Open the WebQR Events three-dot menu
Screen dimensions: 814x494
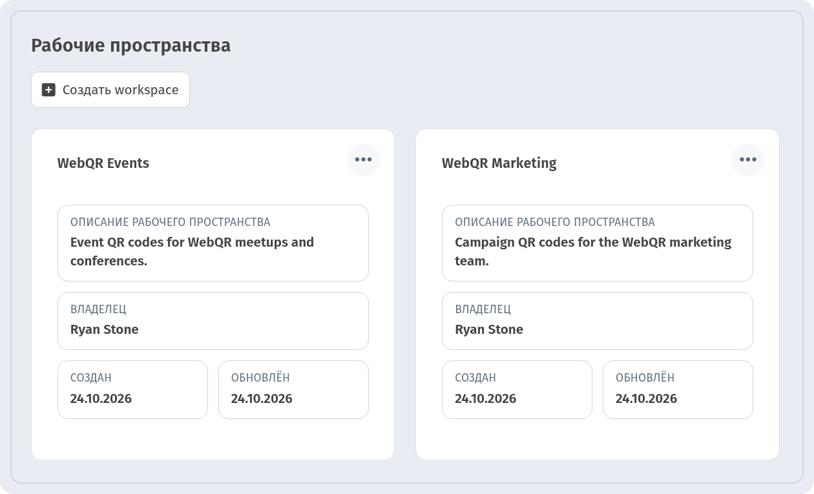pos(363,160)
